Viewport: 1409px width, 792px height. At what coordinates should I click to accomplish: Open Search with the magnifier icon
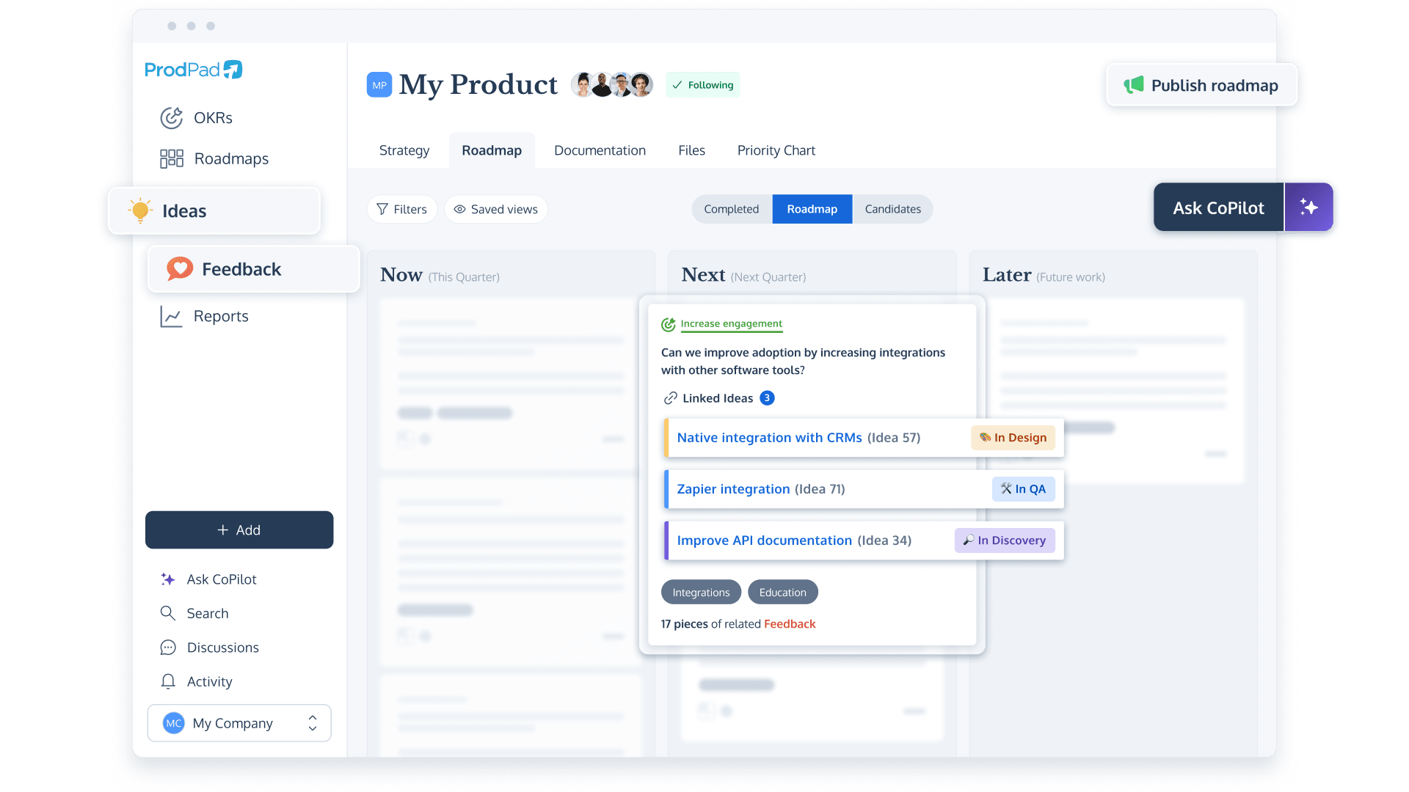click(167, 613)
